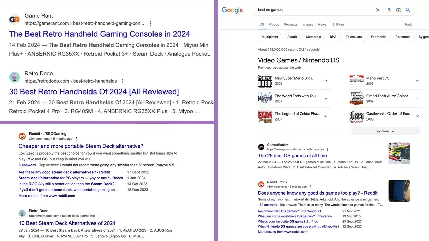429x241 pixels.
Task: Expand The Legend of Zelda entry
Action: click(326, 116)
